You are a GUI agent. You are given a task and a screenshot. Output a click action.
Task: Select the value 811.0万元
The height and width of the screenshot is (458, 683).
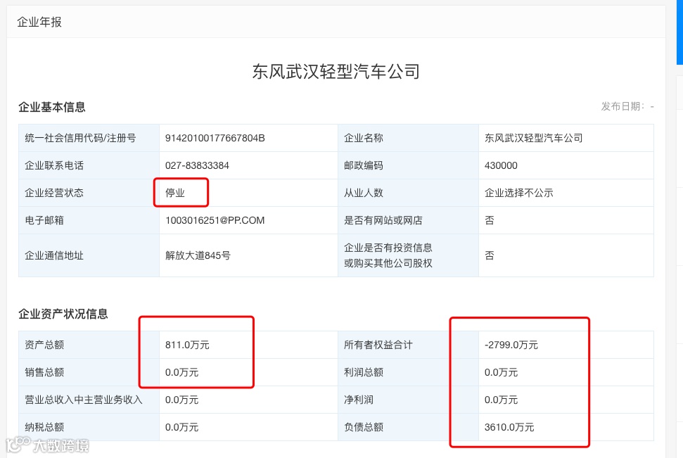point(187,345)
